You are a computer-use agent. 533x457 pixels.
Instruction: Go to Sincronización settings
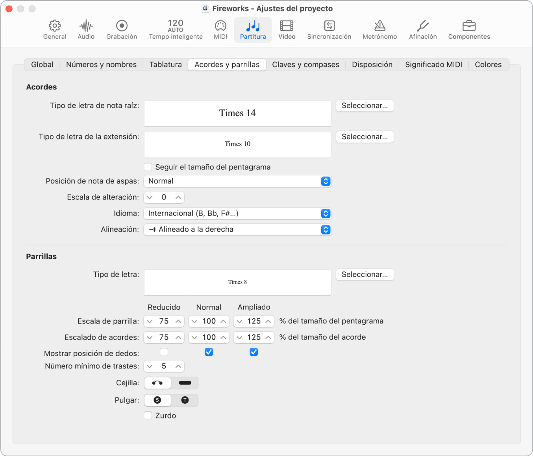(329, 30)
